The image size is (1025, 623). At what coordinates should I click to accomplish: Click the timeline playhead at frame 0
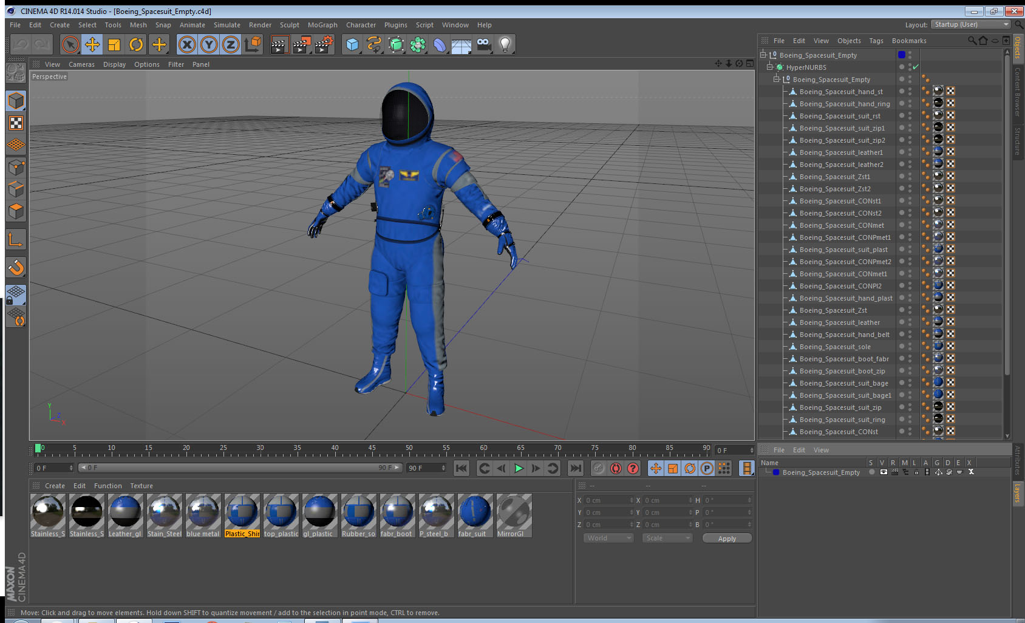tap(38, 448)
